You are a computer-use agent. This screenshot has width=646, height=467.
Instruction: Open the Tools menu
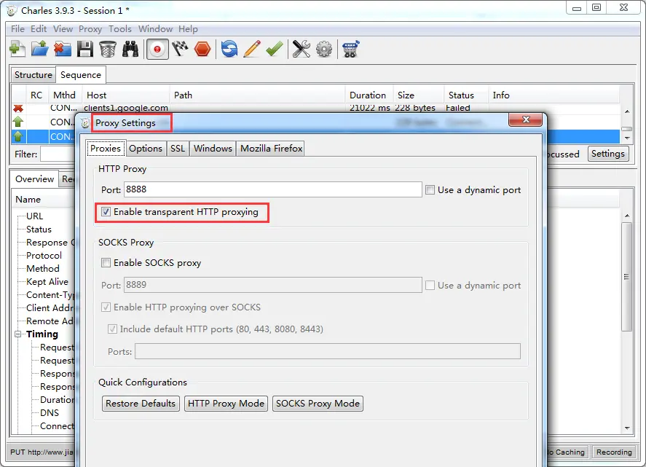tap(120, 29)
